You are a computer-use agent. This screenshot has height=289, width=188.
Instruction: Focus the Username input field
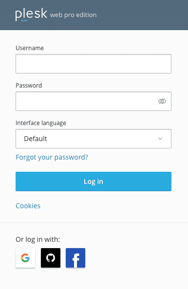point(94,64)
